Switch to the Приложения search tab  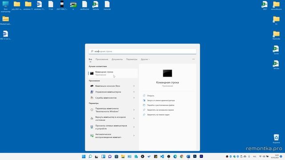coord(102,59)
